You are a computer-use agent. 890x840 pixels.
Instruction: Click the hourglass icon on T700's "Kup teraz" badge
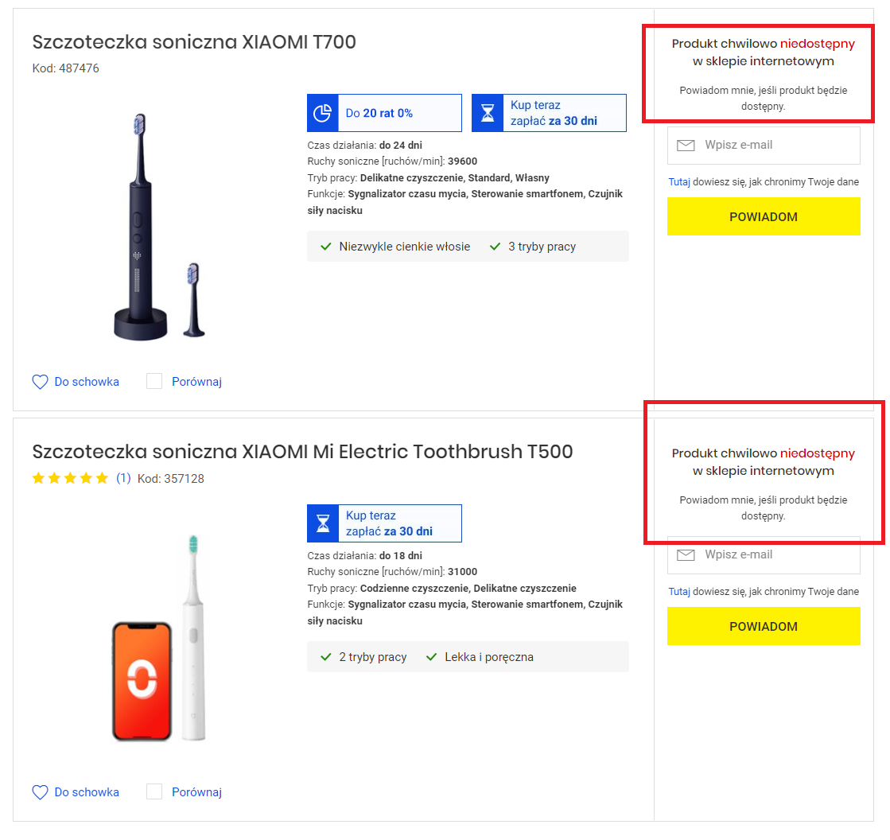point(488,112)
